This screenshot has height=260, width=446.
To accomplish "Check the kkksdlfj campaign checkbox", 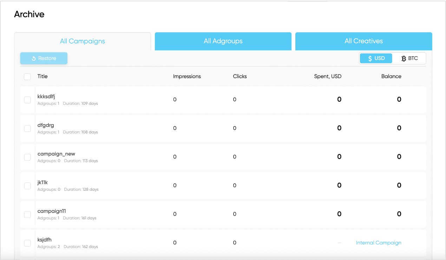I will tap(27, 100).
